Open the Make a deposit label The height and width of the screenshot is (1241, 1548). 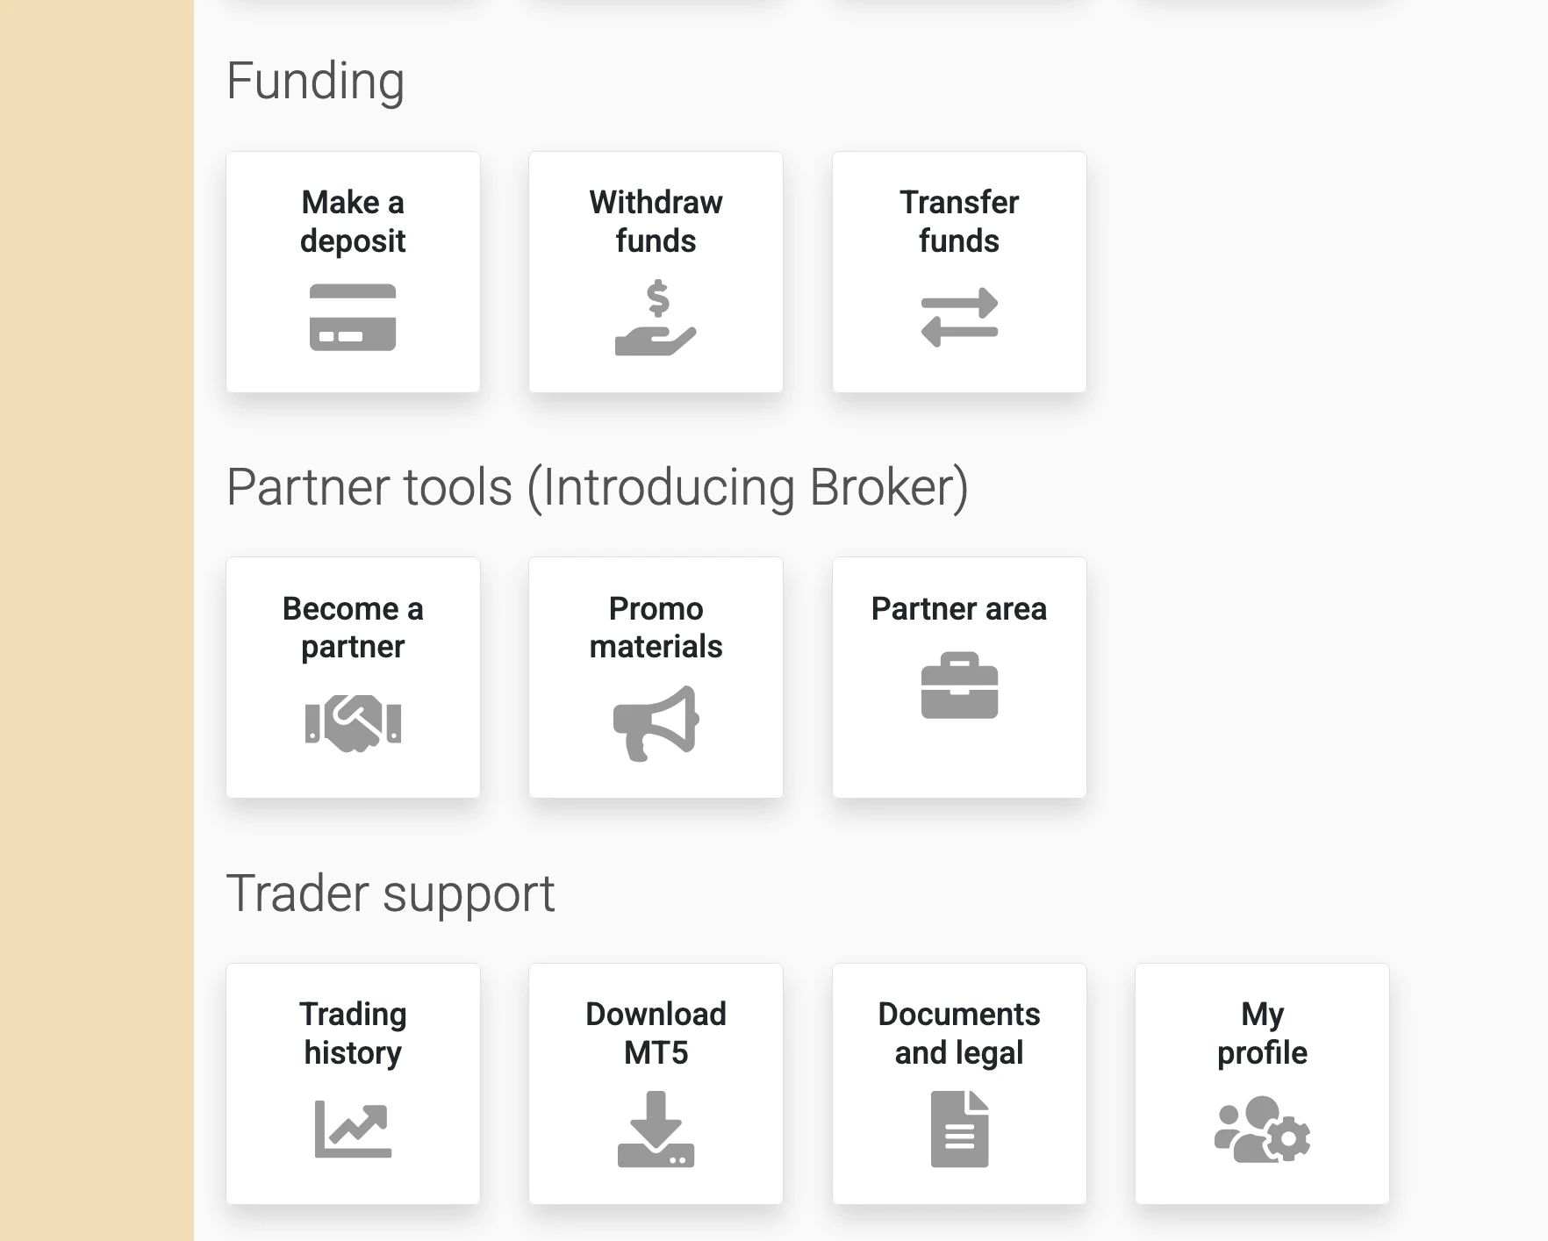click(x=353, y=221)
